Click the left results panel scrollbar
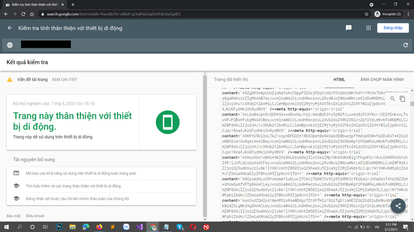414x232 pixels. 205,146
